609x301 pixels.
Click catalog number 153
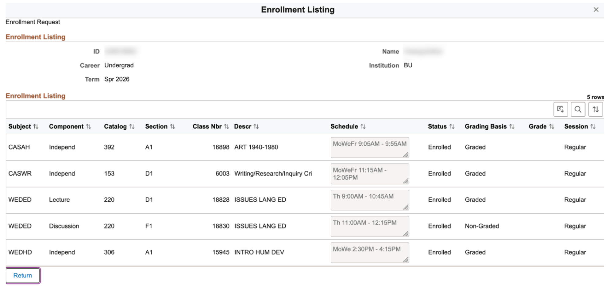point(109,173)
